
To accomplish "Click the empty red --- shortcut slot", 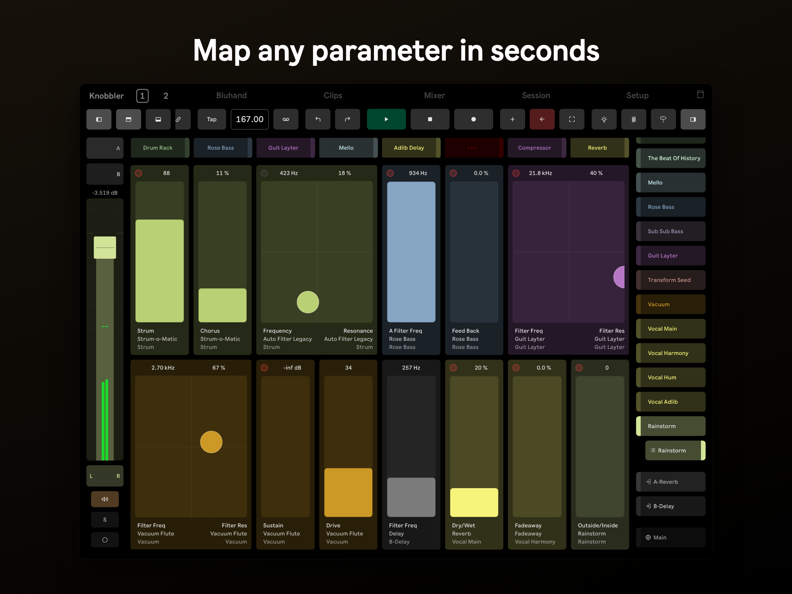I will 474,148.
